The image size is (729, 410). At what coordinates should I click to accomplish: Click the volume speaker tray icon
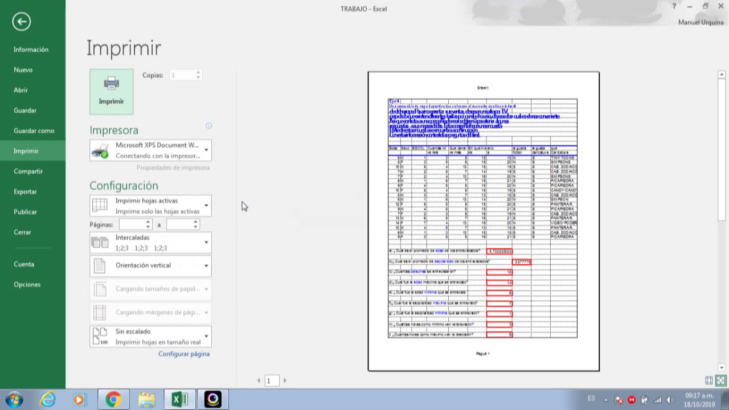click(670, 400)
